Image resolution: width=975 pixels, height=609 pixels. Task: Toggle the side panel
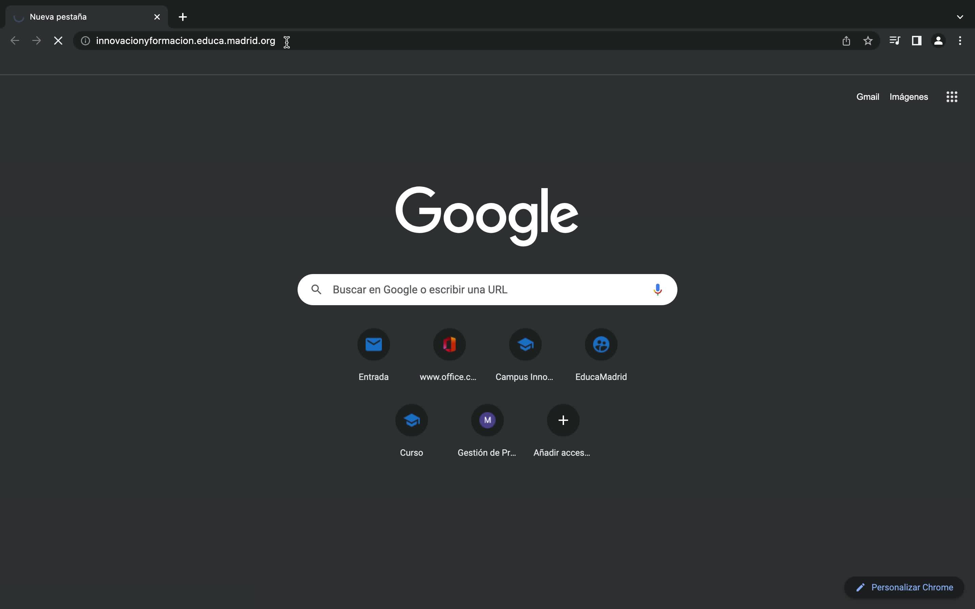(x=916, y=41)
